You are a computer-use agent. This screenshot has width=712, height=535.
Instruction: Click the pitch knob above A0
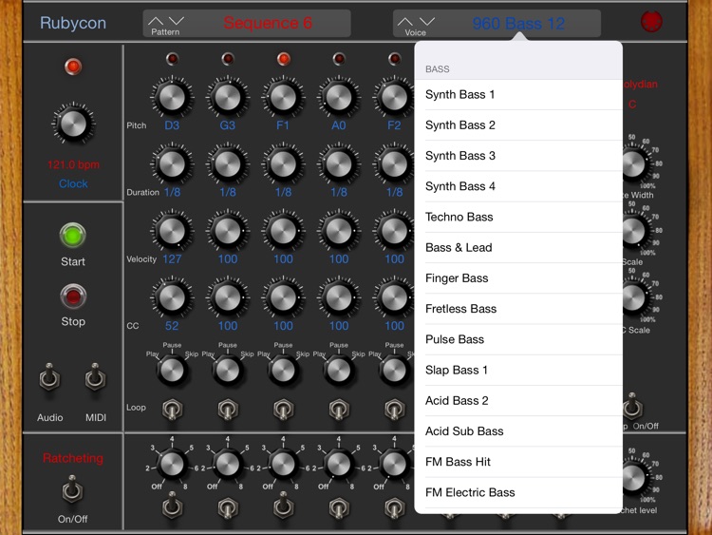339,97
